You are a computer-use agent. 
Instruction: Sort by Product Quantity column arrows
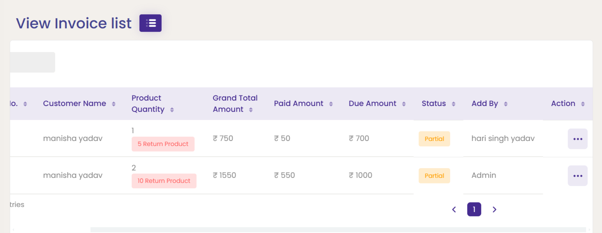pyautogui.click(x=172, y=110)
